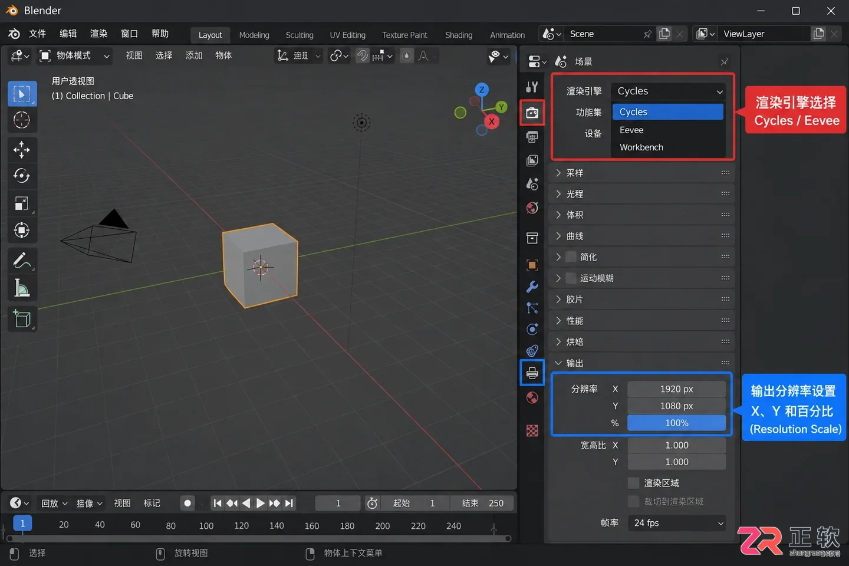Switch to the UV Editing tab
The height and width of the screenshot is (566, 849).
pyautogui.click(x=348, y=35)
